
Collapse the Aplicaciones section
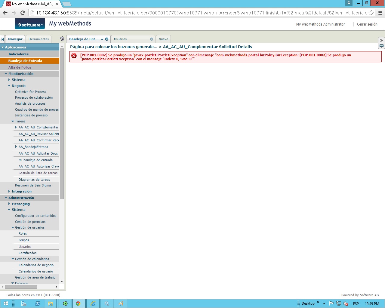click(3, 47)
